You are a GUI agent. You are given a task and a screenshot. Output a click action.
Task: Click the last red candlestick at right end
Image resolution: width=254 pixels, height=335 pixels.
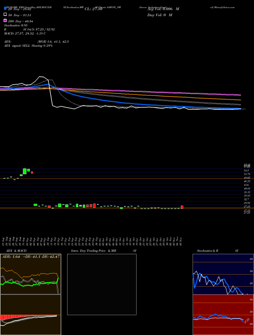pyautogui.click(x=182, y=207)
